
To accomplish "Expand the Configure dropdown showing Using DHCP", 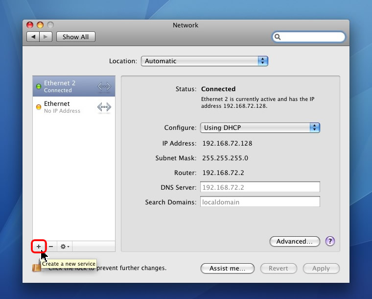I will pos(260,127).
